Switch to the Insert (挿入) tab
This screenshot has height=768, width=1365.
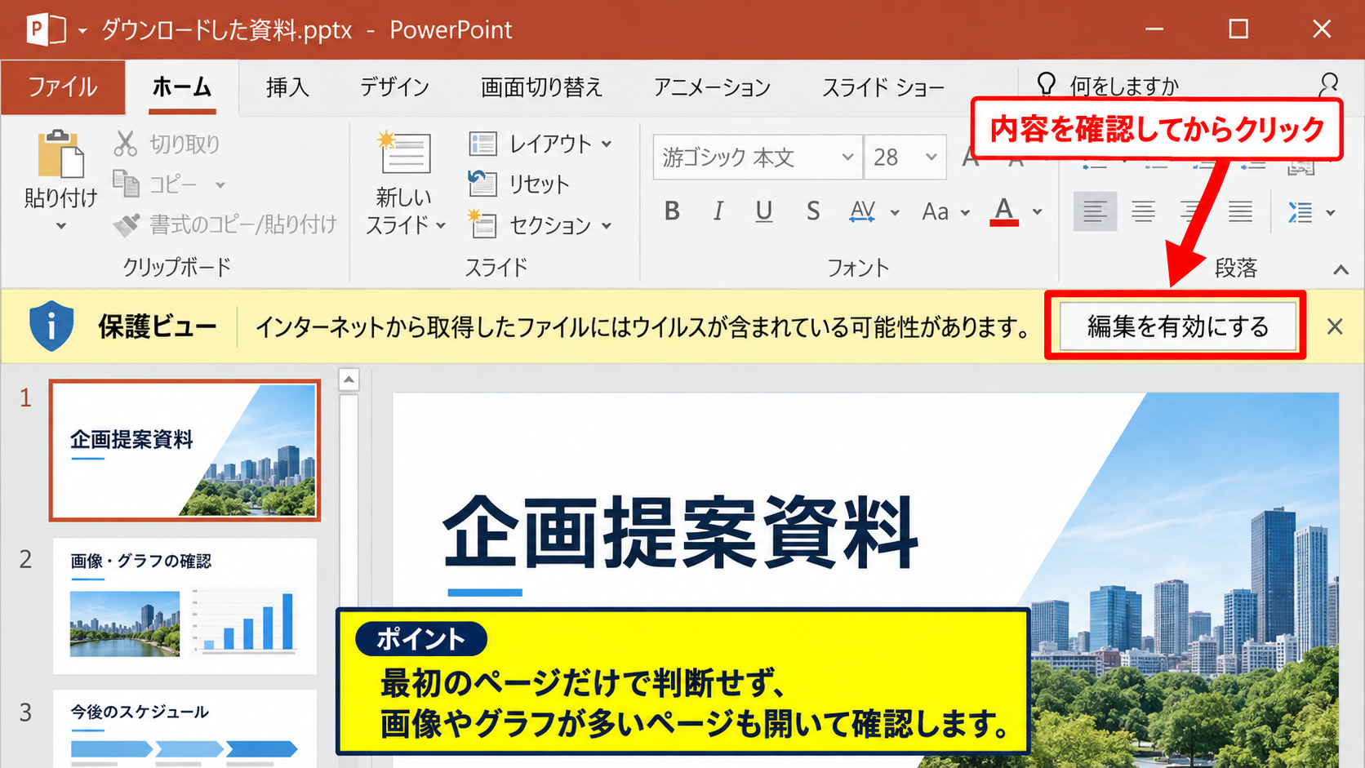[287, 87]
